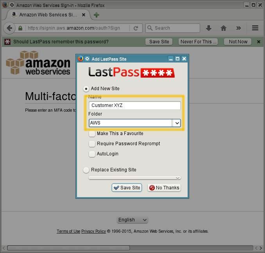Image resolution: width=265 pixels, height=253 pixels.
Task: Click Save Site in the dialog
Action: click(x=127, y=188)
